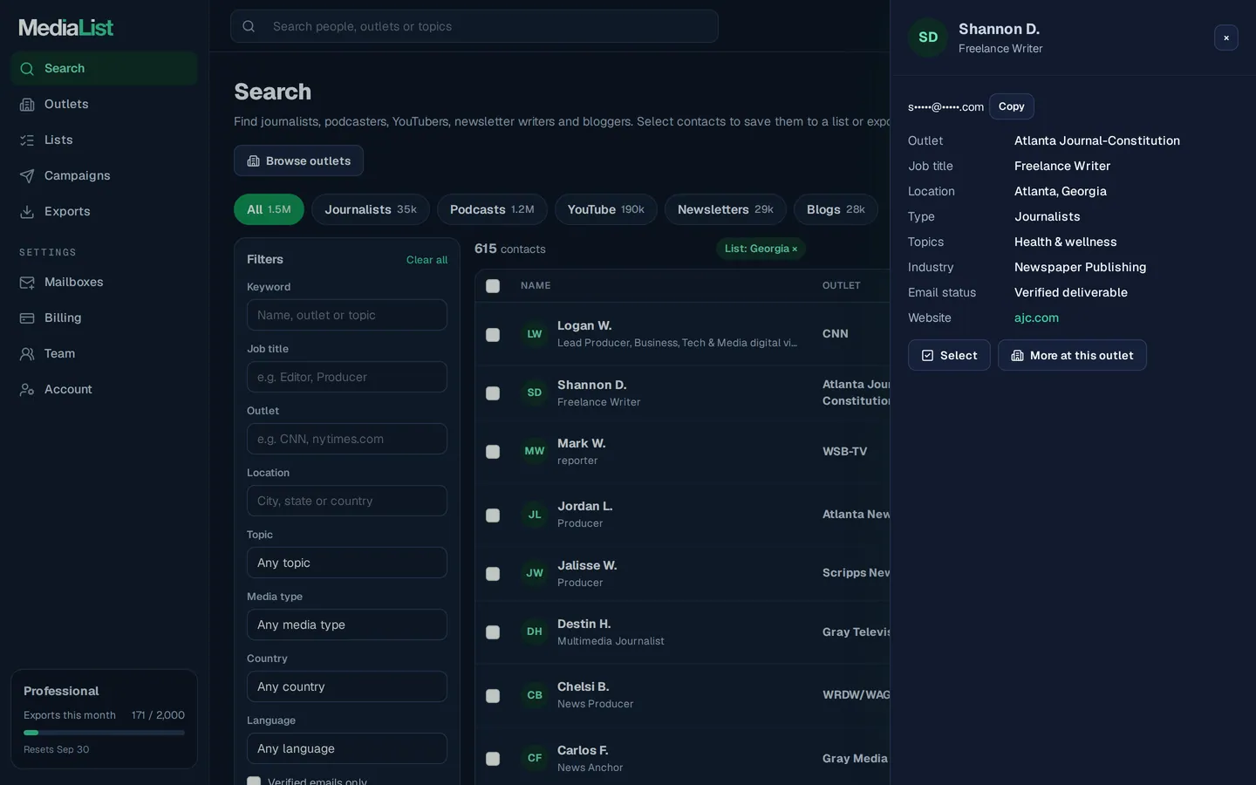Click the JL avatar for Jordan L.
1256x785 pixels.
(535, 515)
